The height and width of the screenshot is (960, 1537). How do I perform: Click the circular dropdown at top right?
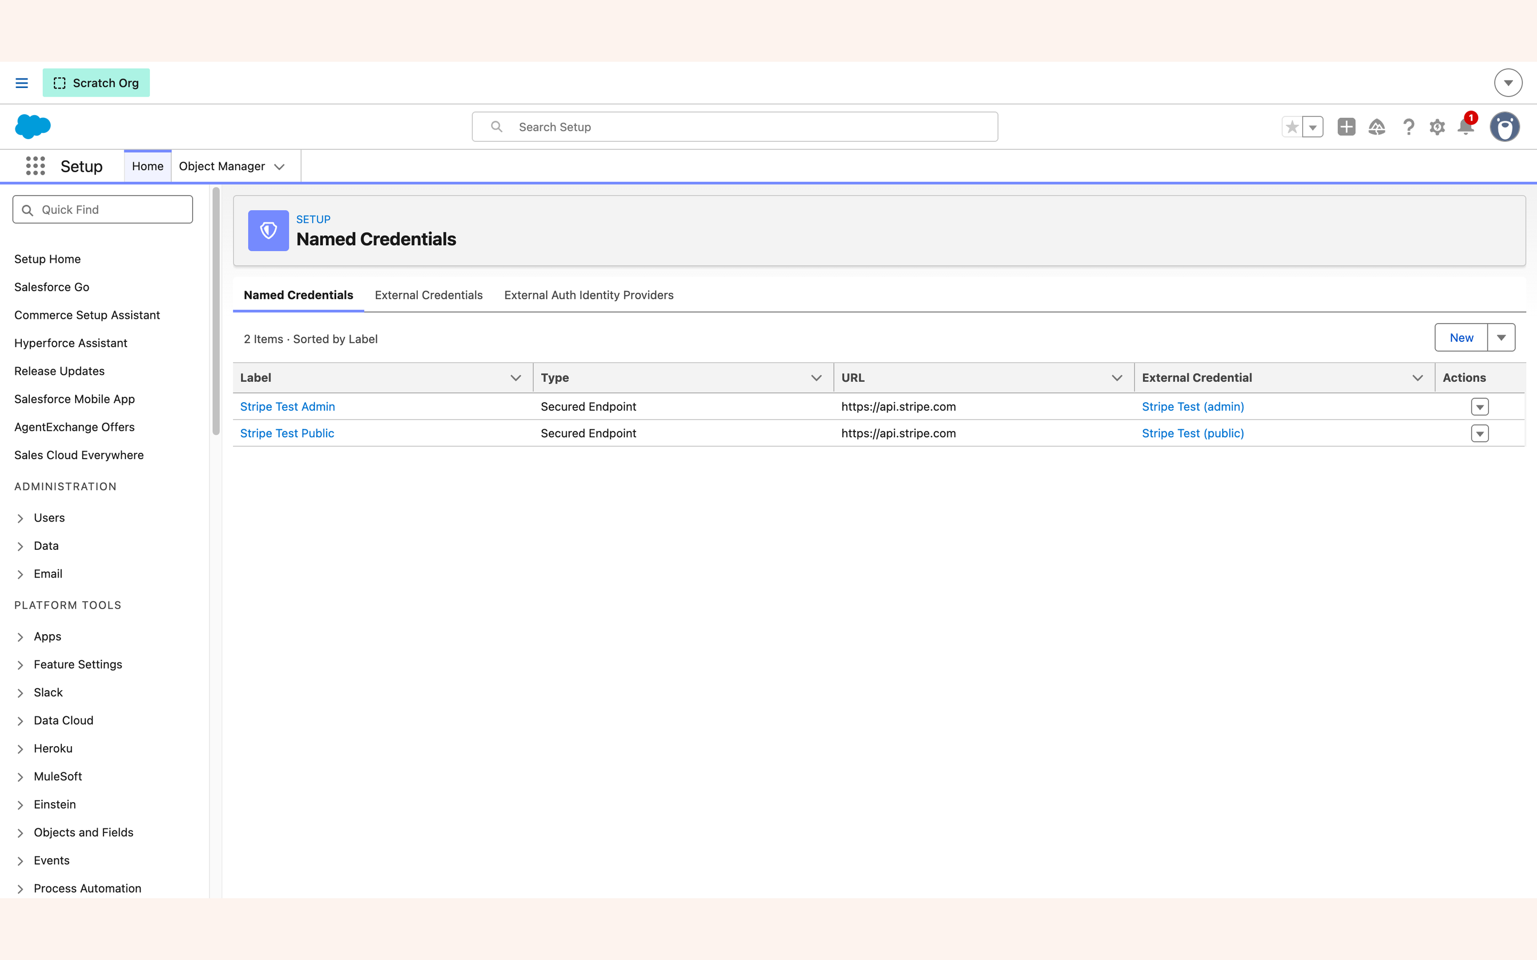(x=1508, y=83)
